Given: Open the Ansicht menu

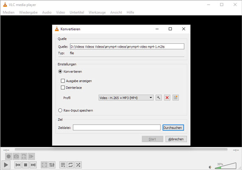Looking at the screenshot, I should point(116,12).
